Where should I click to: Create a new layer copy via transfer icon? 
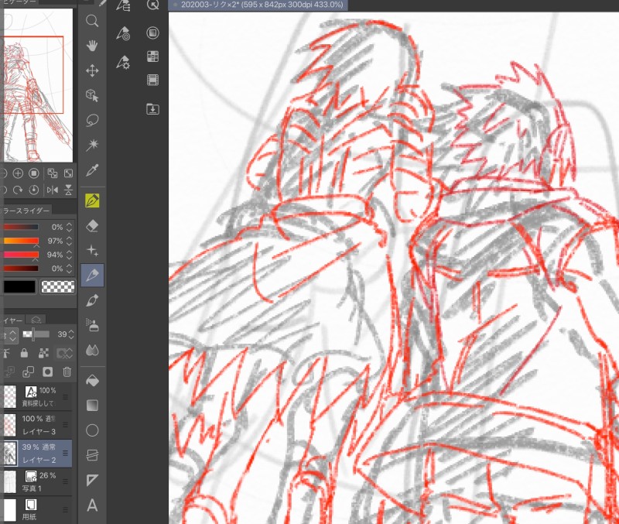click(x=28, y=372)
